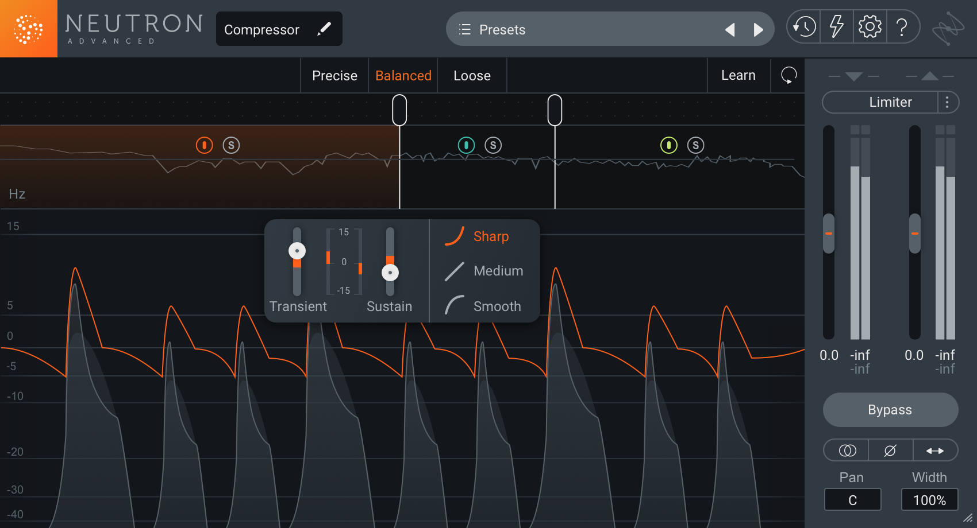The height and width of the screenshot is (528, 977).
Task: Open the undo history clock icon
Action: pos(804,27)
